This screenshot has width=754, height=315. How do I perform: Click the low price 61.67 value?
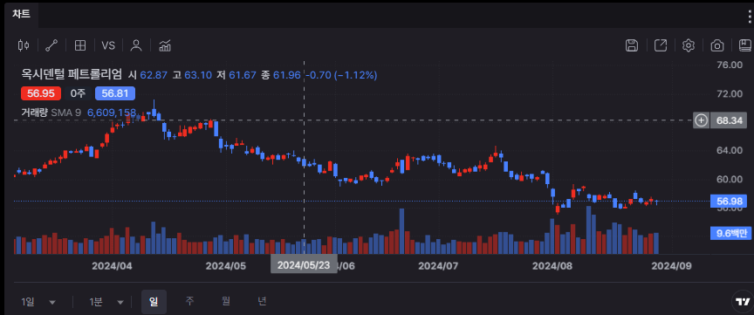[243, 75]
